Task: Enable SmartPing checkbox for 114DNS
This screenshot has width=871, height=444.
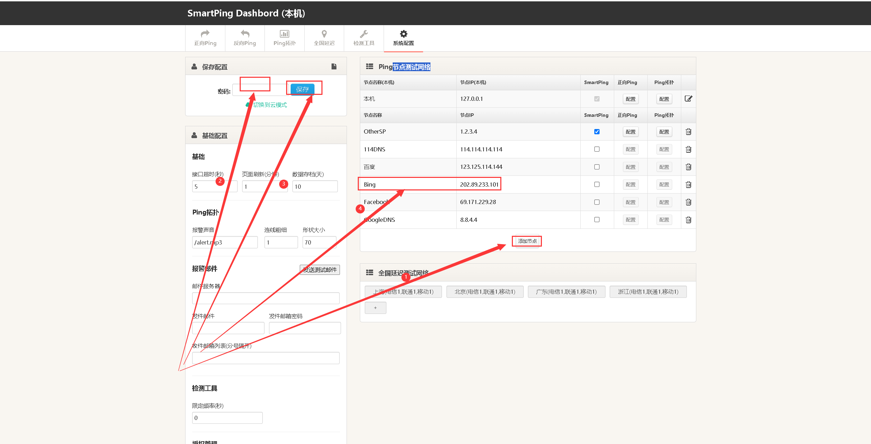Action: point(597,149)
